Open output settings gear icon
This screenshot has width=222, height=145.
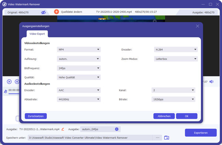tap(117, 129)
